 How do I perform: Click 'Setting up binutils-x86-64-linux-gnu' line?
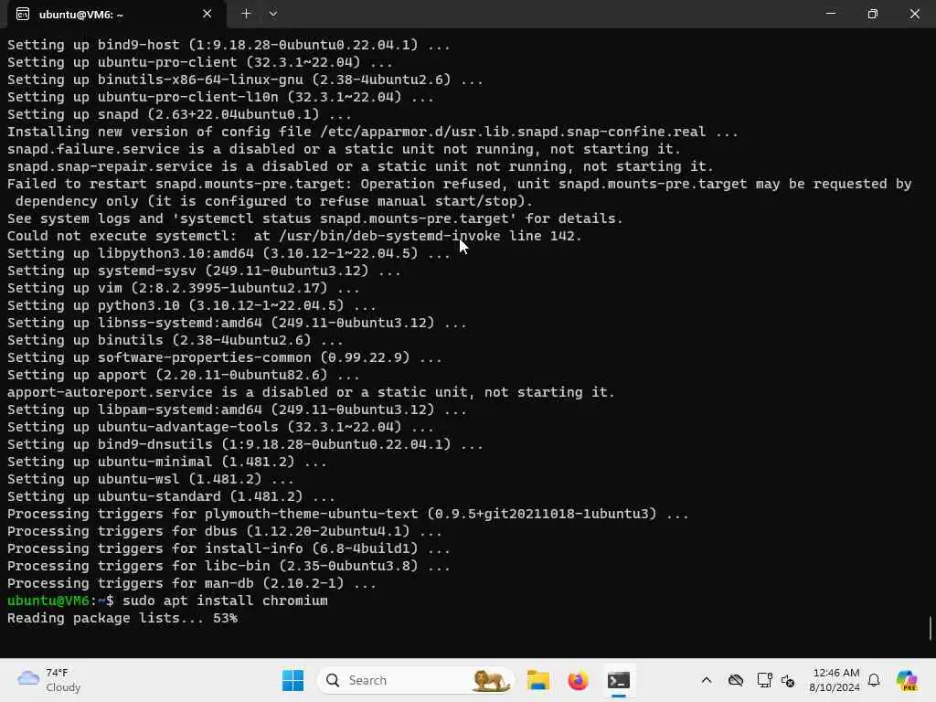245,80
